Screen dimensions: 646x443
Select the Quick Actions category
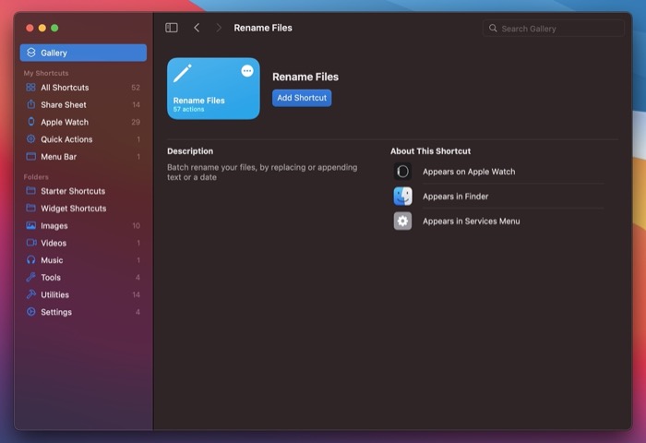point(83,139)
